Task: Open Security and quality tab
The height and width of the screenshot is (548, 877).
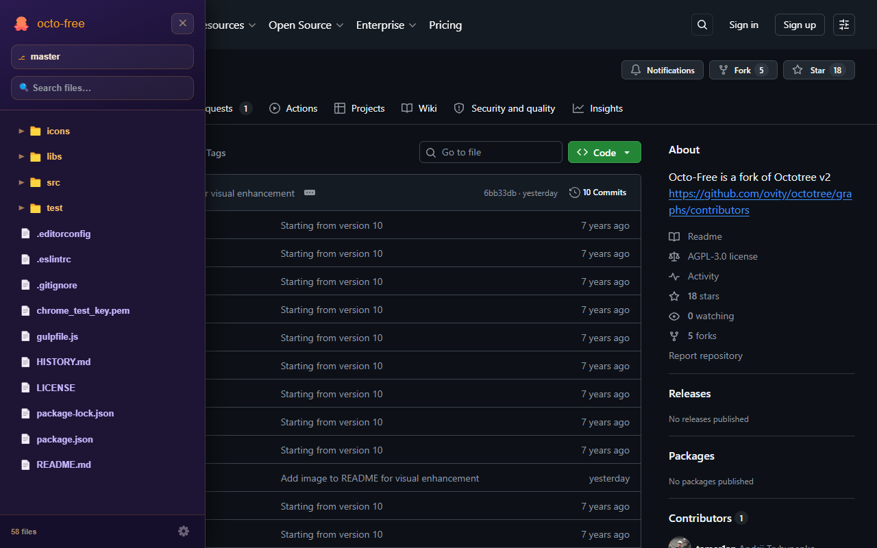Action: click(504, 108)
